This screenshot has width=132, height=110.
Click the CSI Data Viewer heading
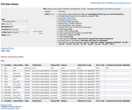coord(10,4)
